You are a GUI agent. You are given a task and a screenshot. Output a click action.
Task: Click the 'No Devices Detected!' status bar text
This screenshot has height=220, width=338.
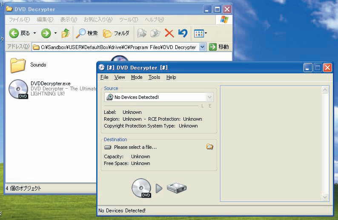coord(122,211)
